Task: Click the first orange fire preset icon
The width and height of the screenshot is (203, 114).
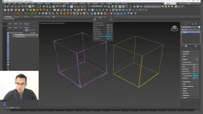Action: (61, 13)
